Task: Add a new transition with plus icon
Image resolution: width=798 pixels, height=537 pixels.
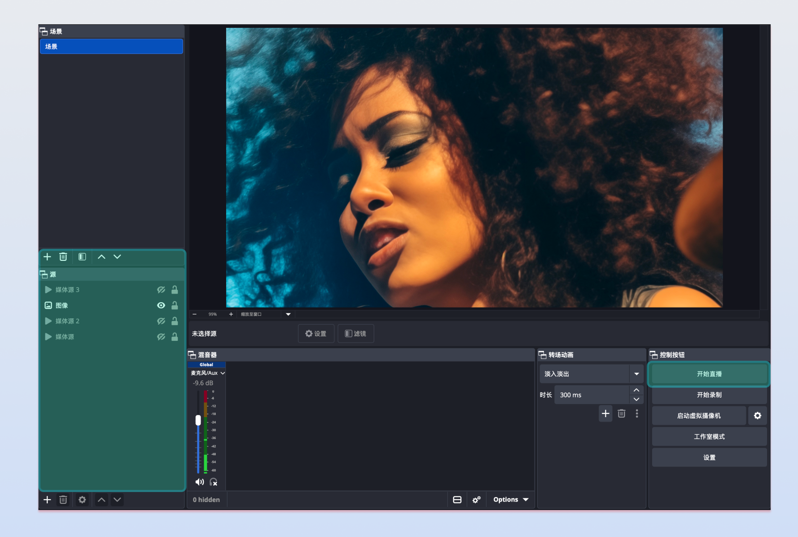Action: [x=605, y=414]
